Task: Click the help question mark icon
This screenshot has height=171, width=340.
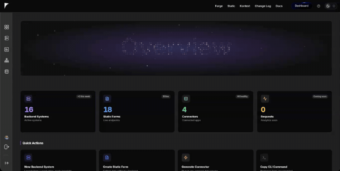Action: tap(318, 6)
